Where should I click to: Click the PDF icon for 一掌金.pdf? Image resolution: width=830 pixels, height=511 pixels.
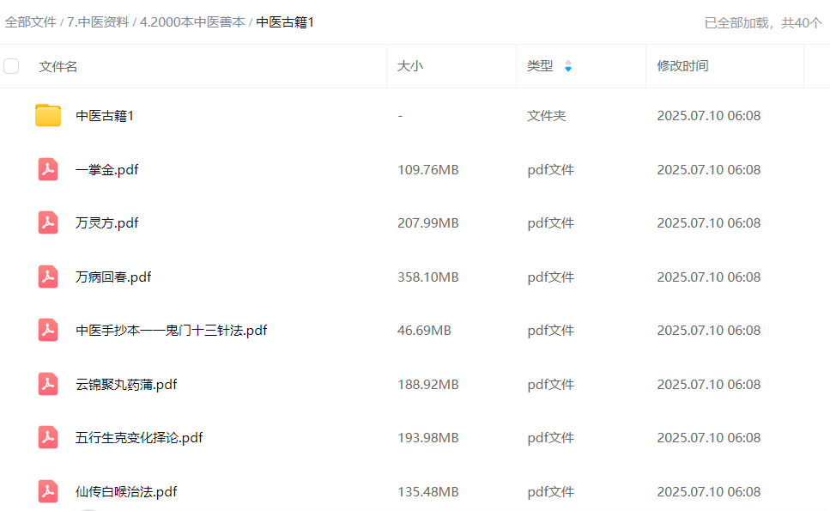point(48,170)
